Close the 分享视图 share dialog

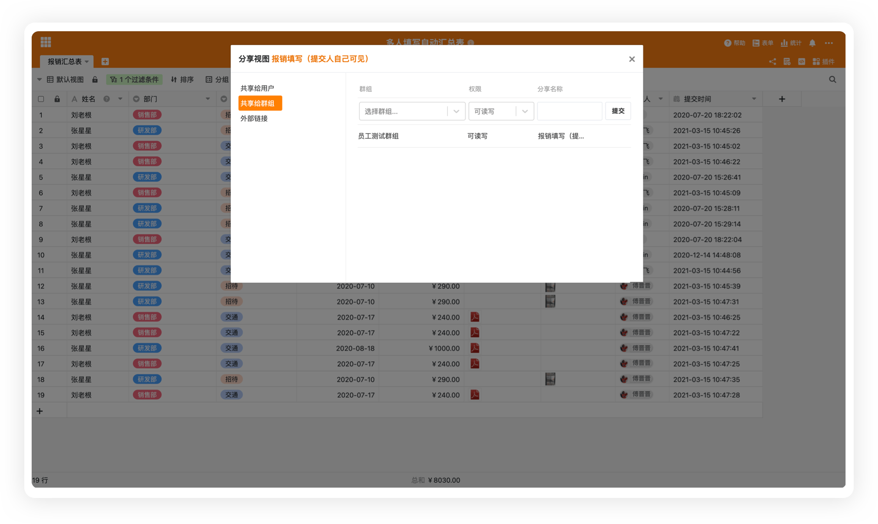click(x=632, y=59)
